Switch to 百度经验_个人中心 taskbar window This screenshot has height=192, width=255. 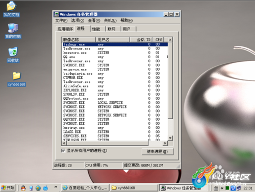85,188
